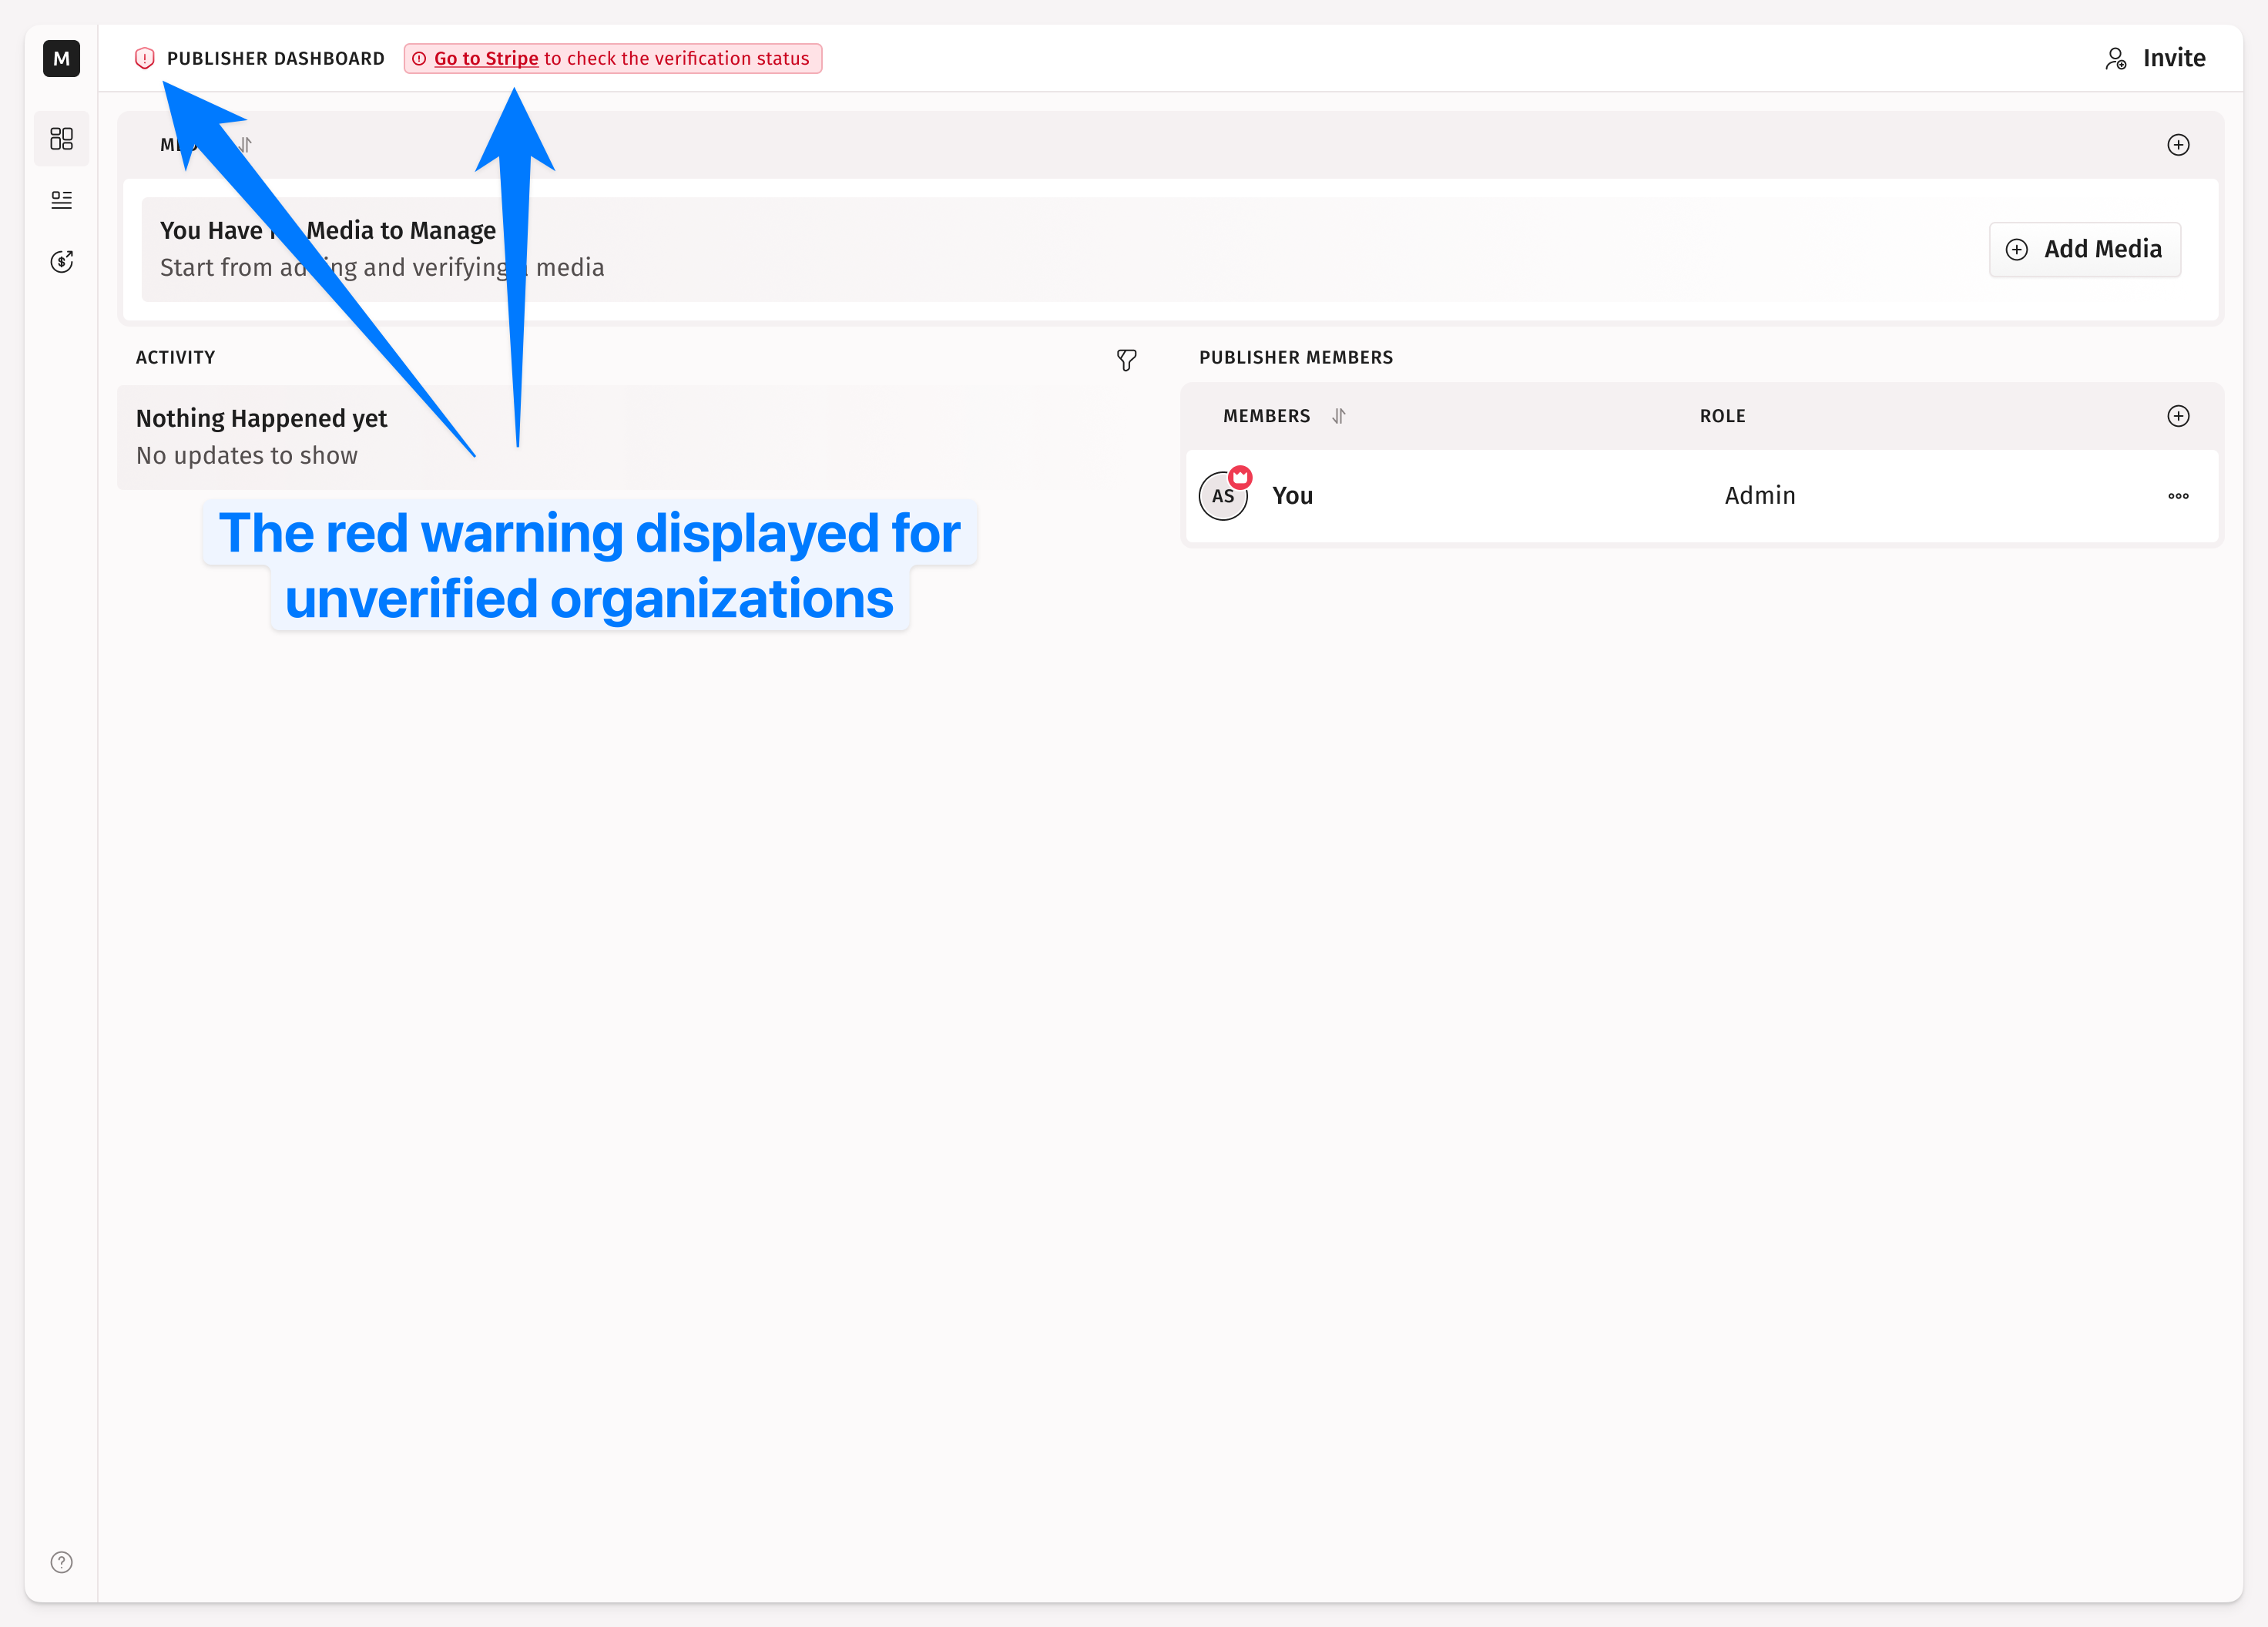Open the payouts dollar sidebar icon
Screen dimensions: 2268x1627
pyautogui.click(x=61, y=262)
